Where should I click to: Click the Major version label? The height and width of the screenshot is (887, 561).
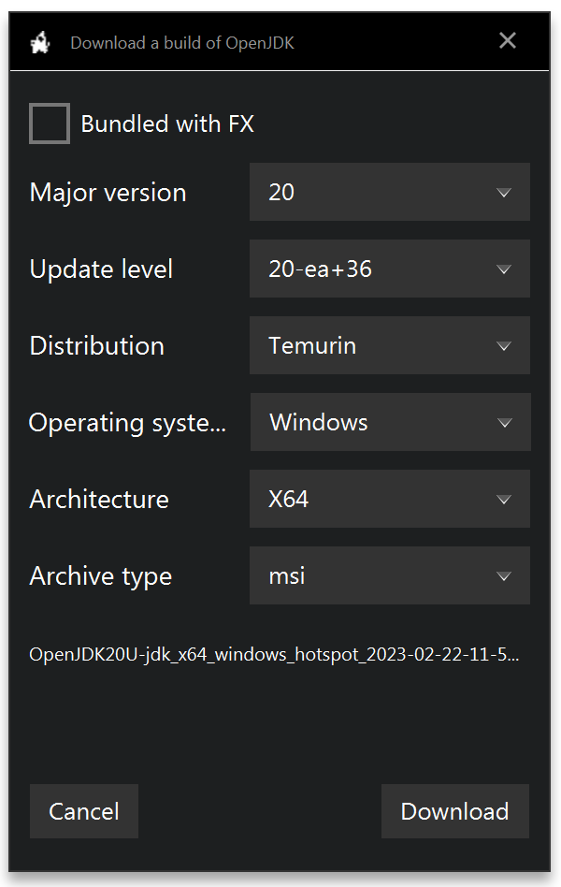[x=108, y=193]
